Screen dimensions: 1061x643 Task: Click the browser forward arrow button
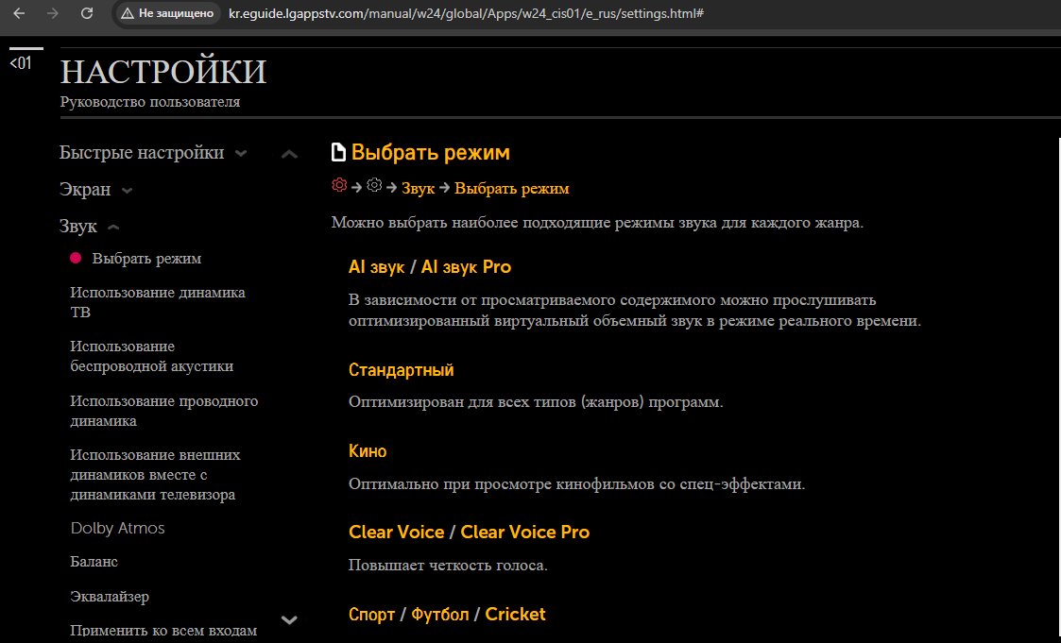point(53,13)
